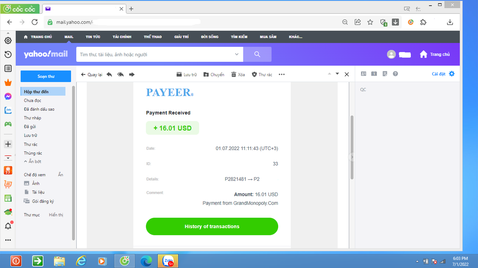
Task: Open Internet Explorer from Windows taskbar
Action: coord(81,261)
